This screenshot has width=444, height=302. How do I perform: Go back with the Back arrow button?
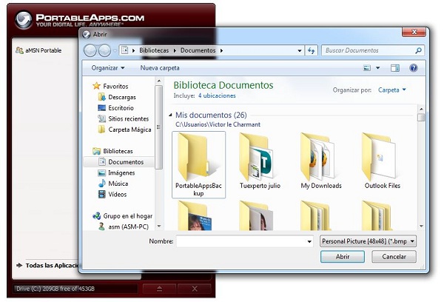90,51
